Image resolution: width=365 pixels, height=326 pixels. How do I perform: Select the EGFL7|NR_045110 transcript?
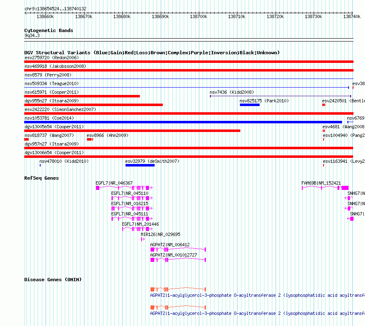[x=132, y=198]
